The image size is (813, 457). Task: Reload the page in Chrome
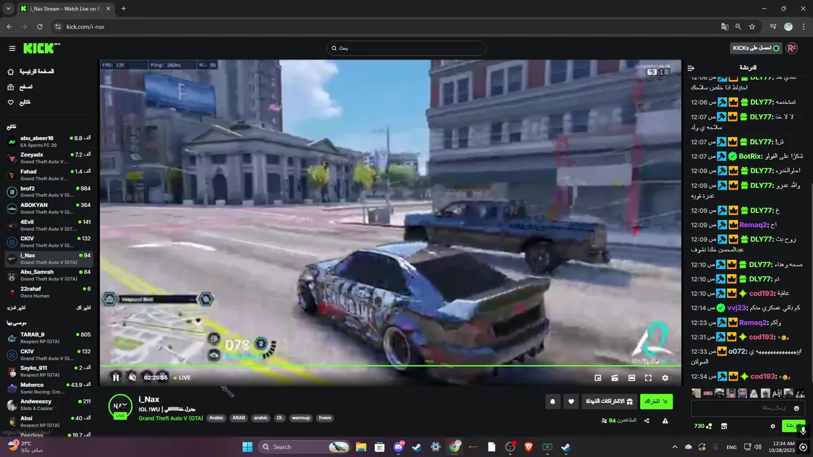pos(40,27)
